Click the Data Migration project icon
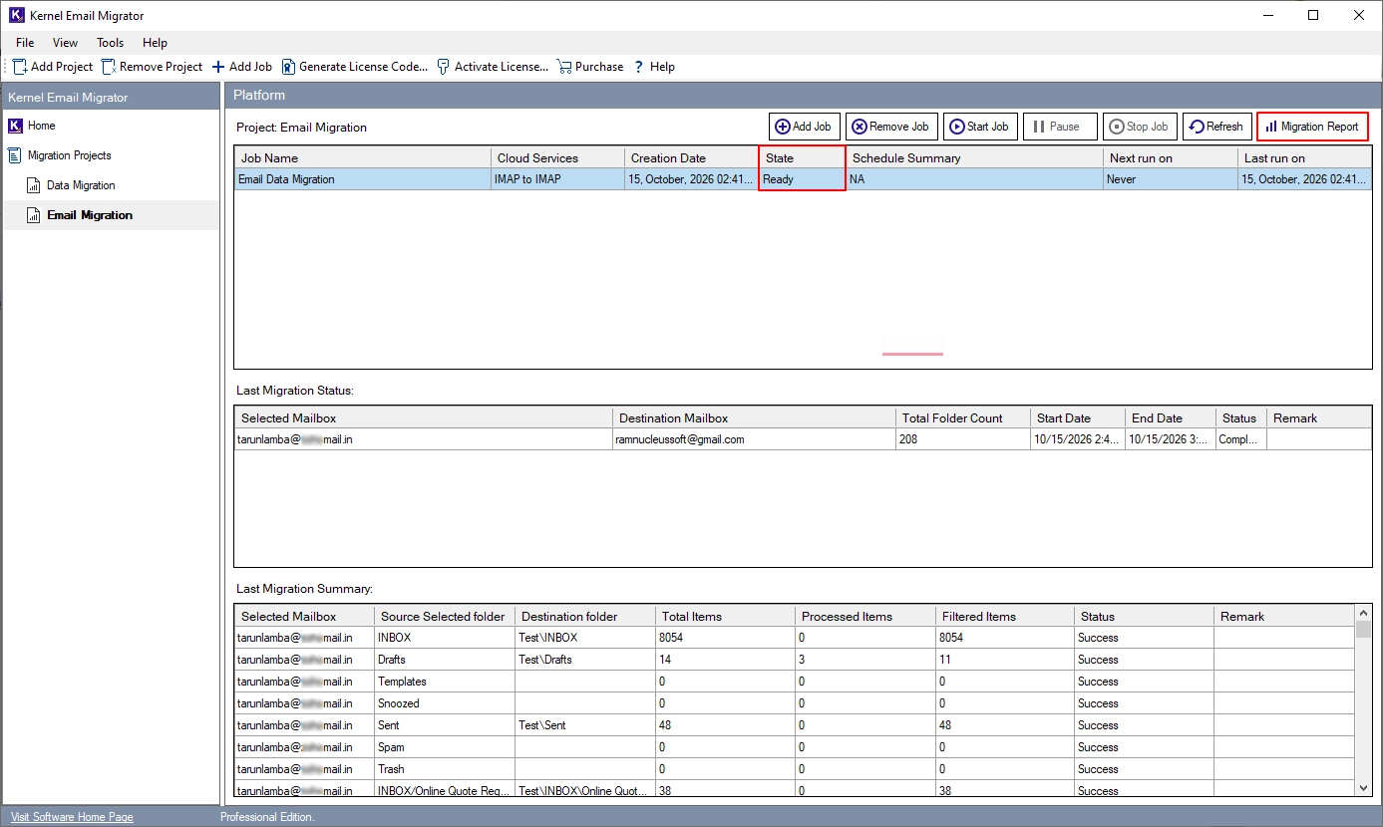 tap(34, 185)
